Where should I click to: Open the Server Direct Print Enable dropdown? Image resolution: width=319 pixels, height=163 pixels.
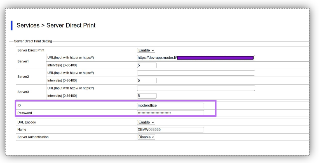146,50
